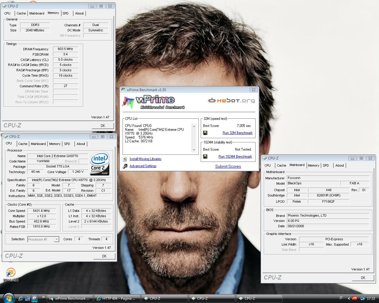379x303 pixels.
Task: Switch to Cache tab in Memory CPU-Z window
Action: point(21,13)
